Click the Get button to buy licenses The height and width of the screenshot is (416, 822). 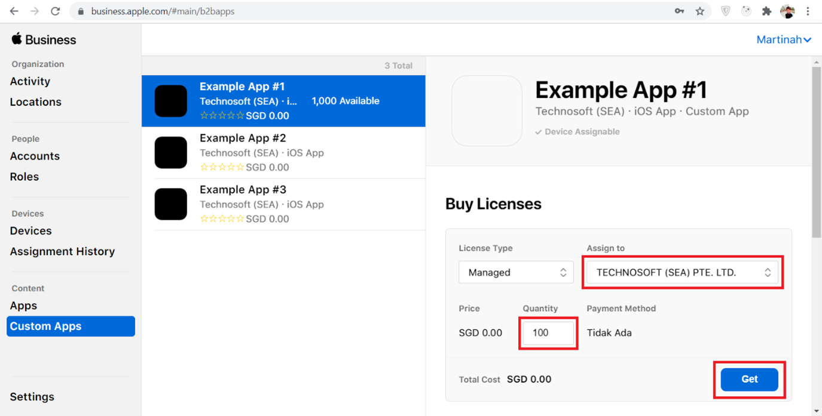click(748, 379)
